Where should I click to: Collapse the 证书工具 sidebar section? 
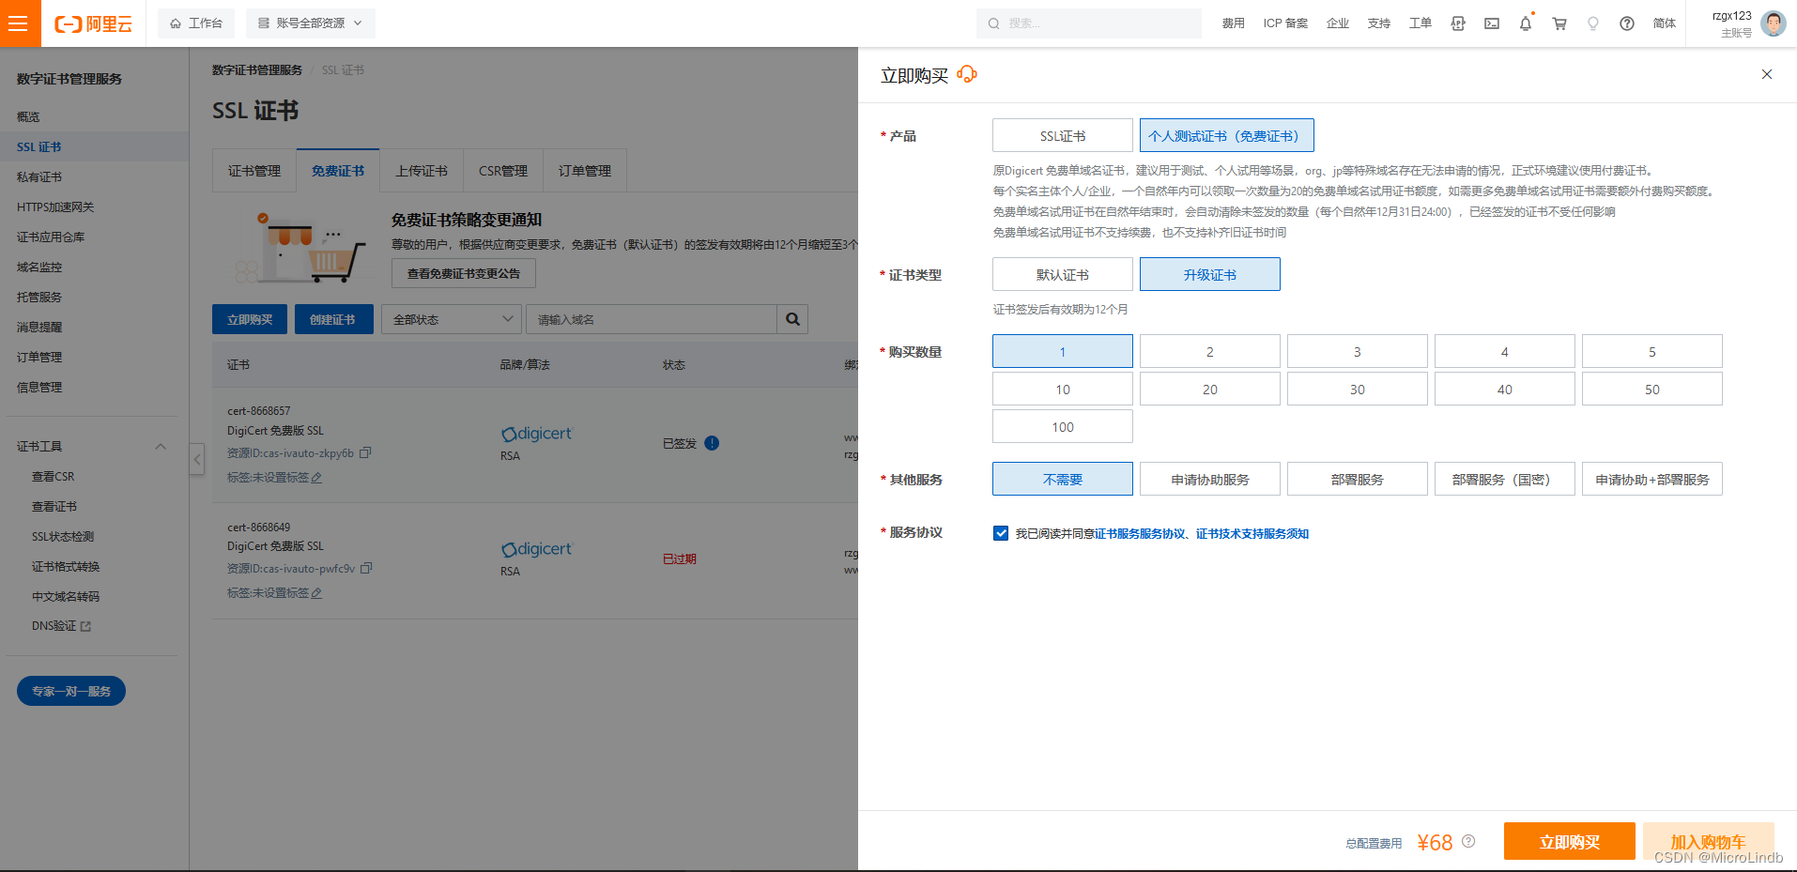click(x=161, y=446)
